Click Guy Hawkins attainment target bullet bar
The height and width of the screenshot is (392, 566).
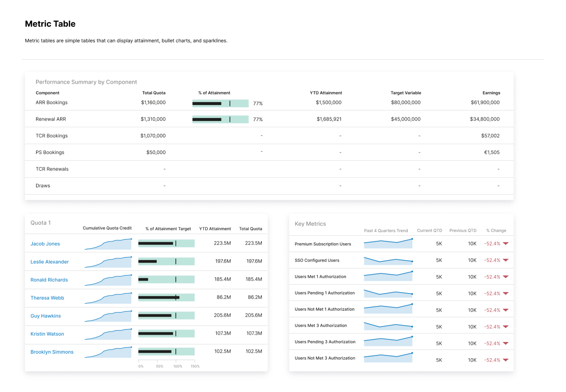[x=166, y=315]
